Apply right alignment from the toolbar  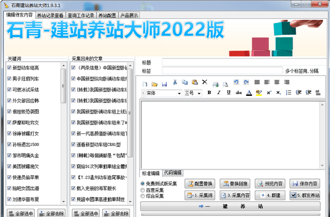tap(286, 82)
